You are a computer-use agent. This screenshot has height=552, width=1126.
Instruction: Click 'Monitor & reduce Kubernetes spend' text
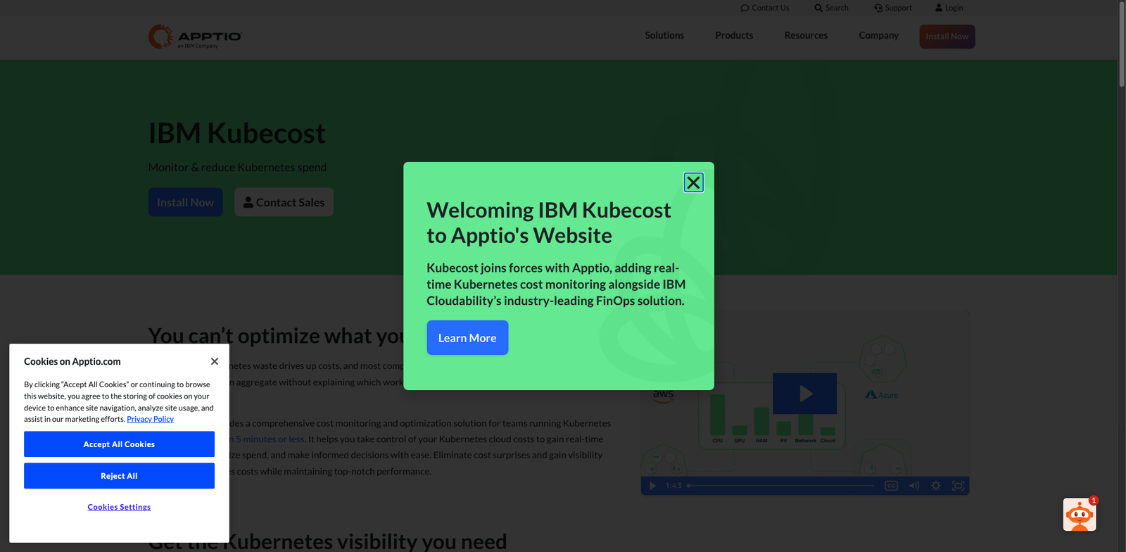(x=237, y=168)
